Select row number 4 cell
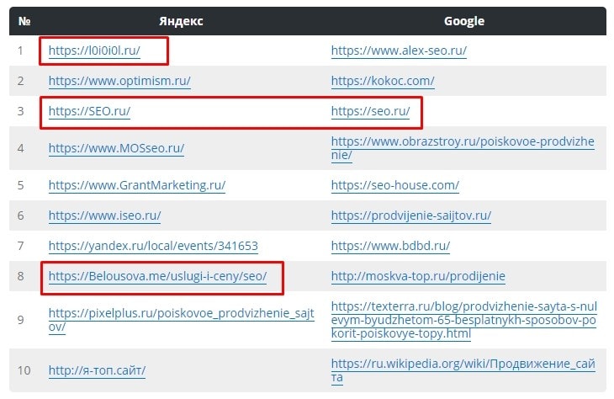 [x=21, y=148]
